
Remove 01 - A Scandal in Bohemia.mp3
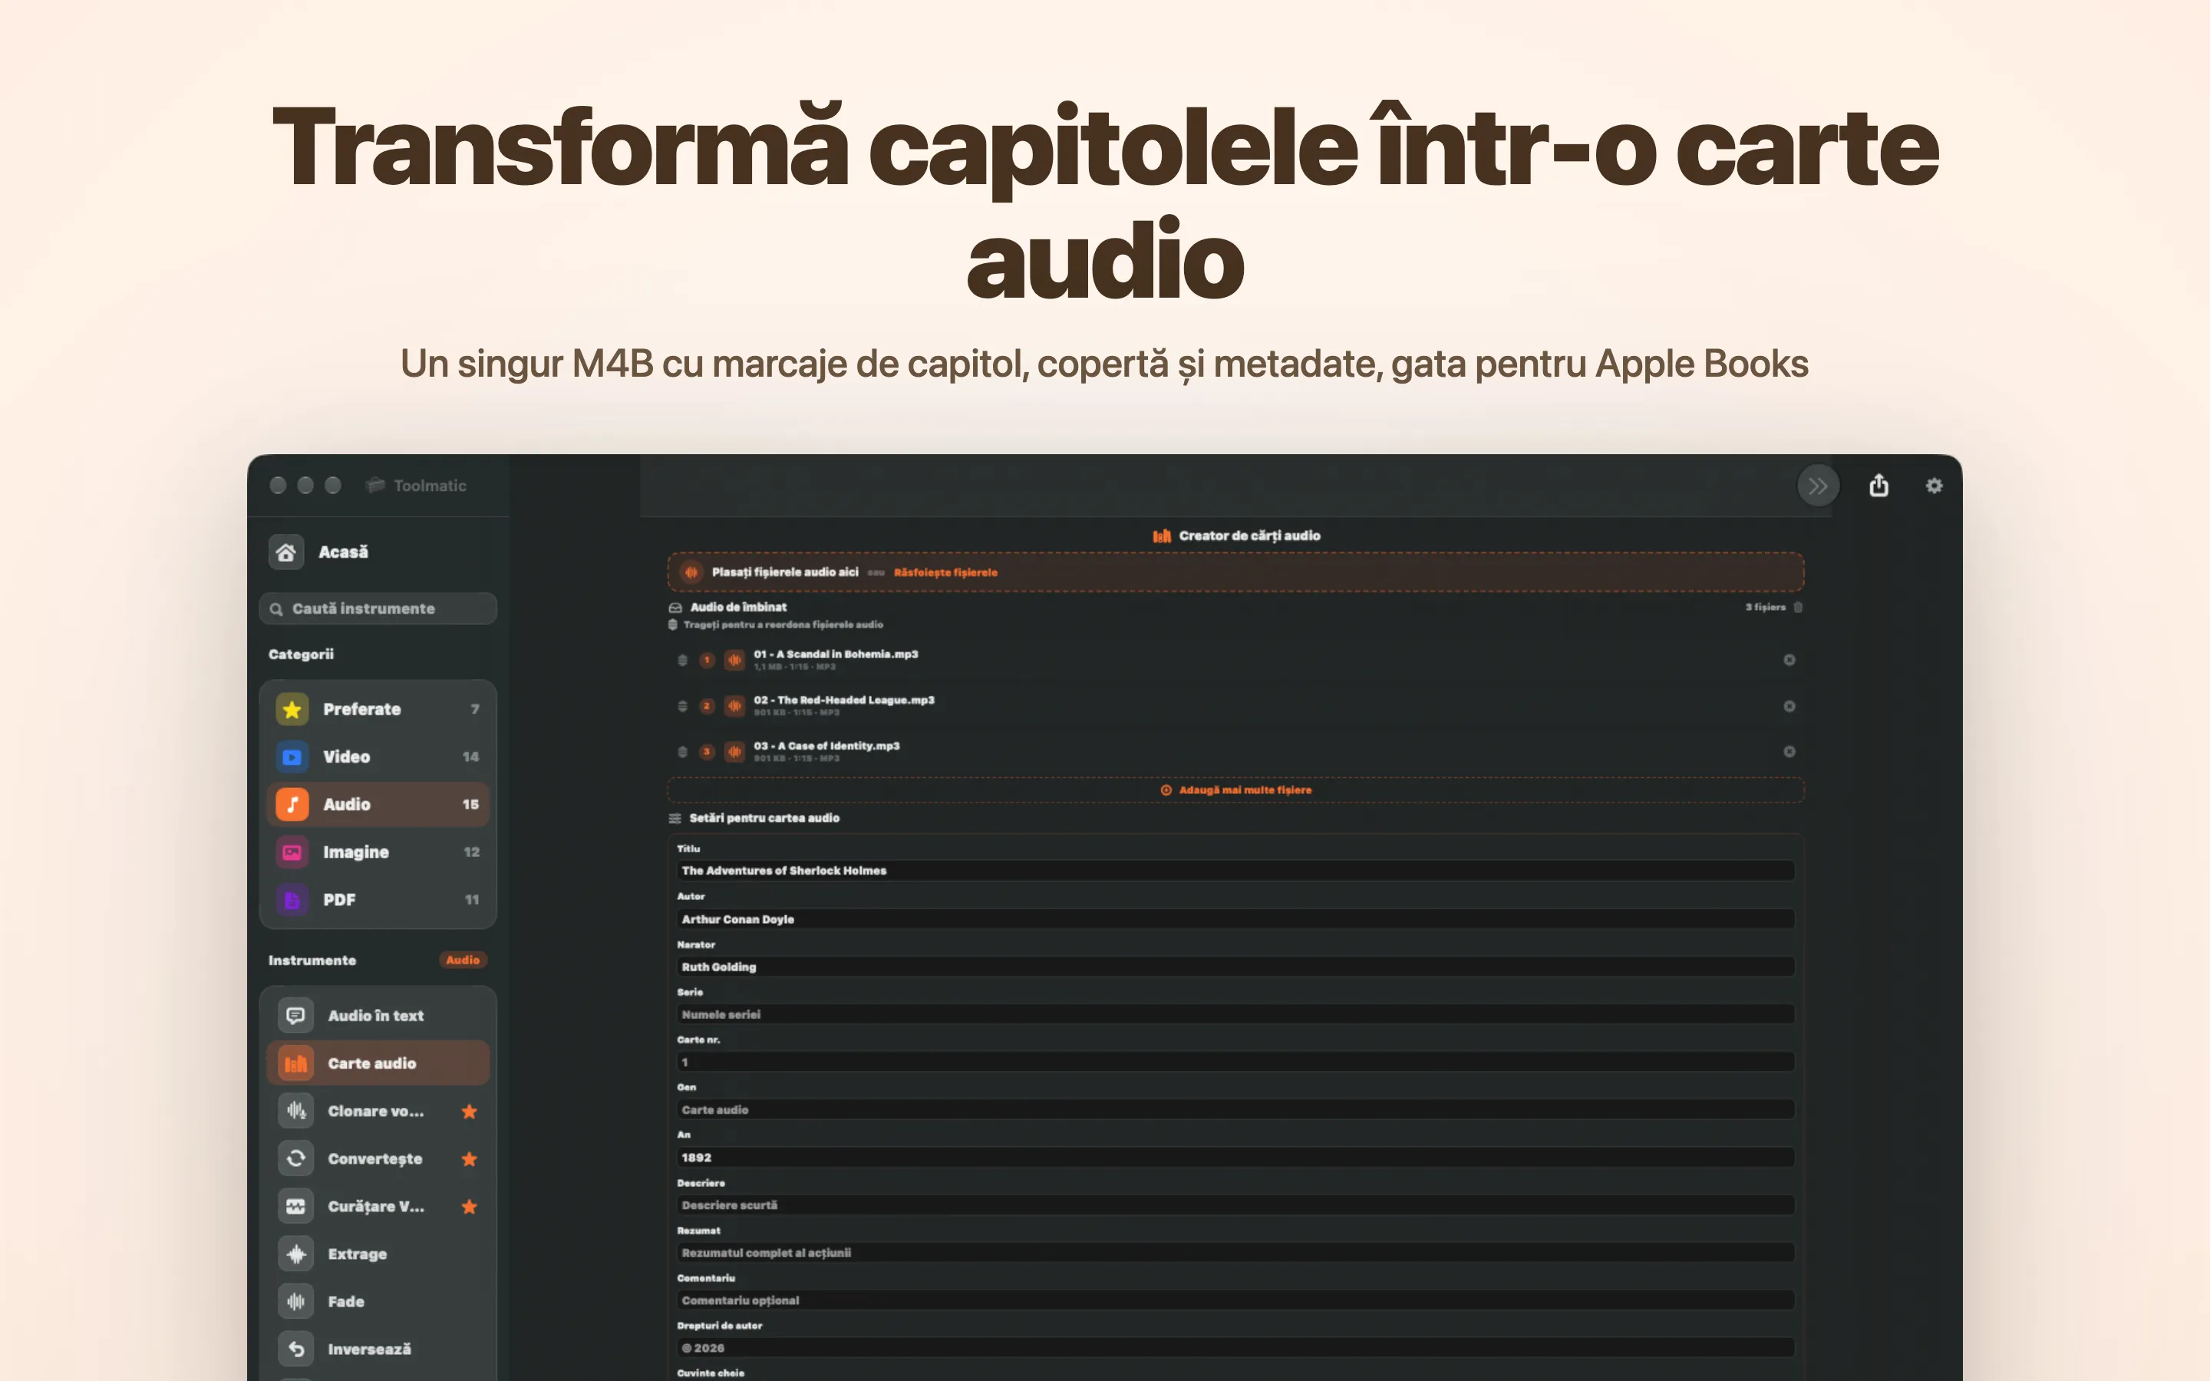tap(1789, 660)
